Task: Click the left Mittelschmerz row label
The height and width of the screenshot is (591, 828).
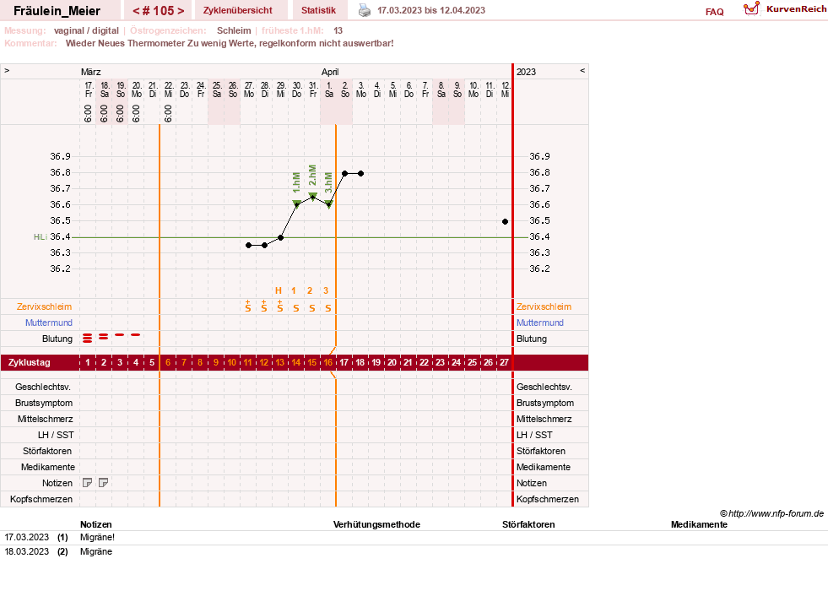Action: click(x=45, y=420)
